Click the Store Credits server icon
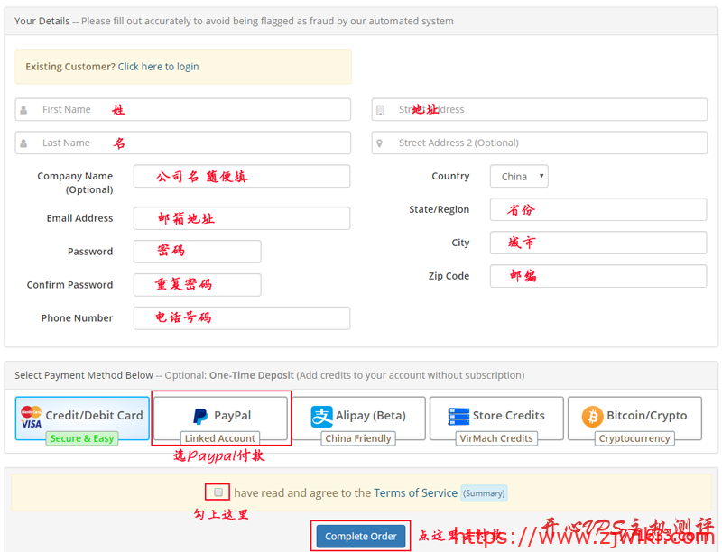The image size is (722, 552). pyautogui.click(x=458, y=416)
